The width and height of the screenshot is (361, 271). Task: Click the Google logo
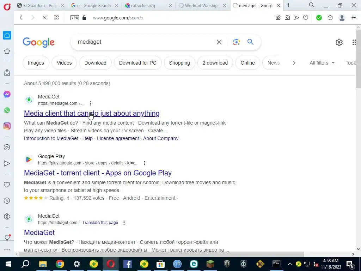point(39,42)
